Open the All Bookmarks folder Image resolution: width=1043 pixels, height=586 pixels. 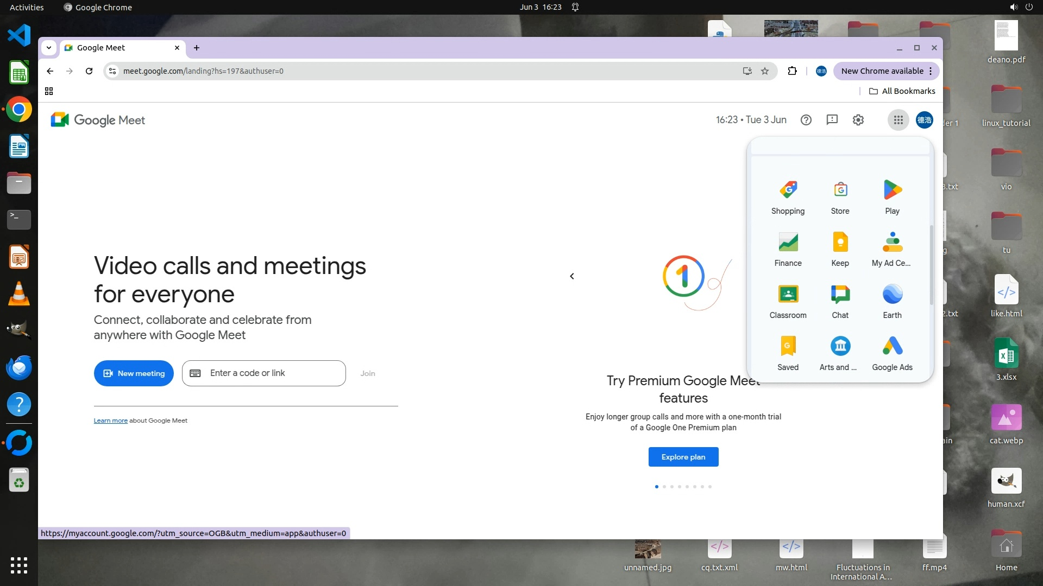coord(902,91)
